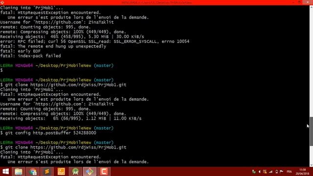Close the Git Bash window

coord(308,2)
